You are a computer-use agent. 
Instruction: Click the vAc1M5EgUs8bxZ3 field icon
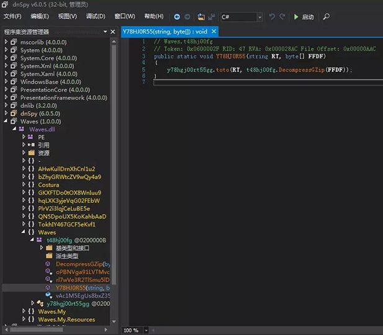coord(48,295)
